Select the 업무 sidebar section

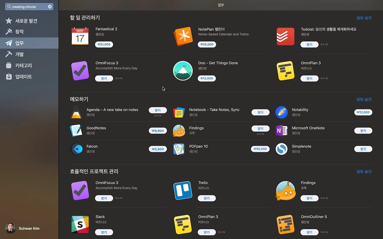click(x=29, y=43)
